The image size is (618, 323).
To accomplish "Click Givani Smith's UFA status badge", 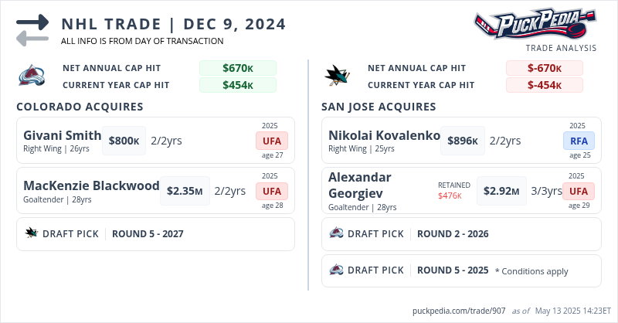I will click(272, 141).
